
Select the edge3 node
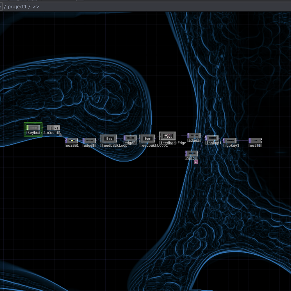click(x=194, y=135)
